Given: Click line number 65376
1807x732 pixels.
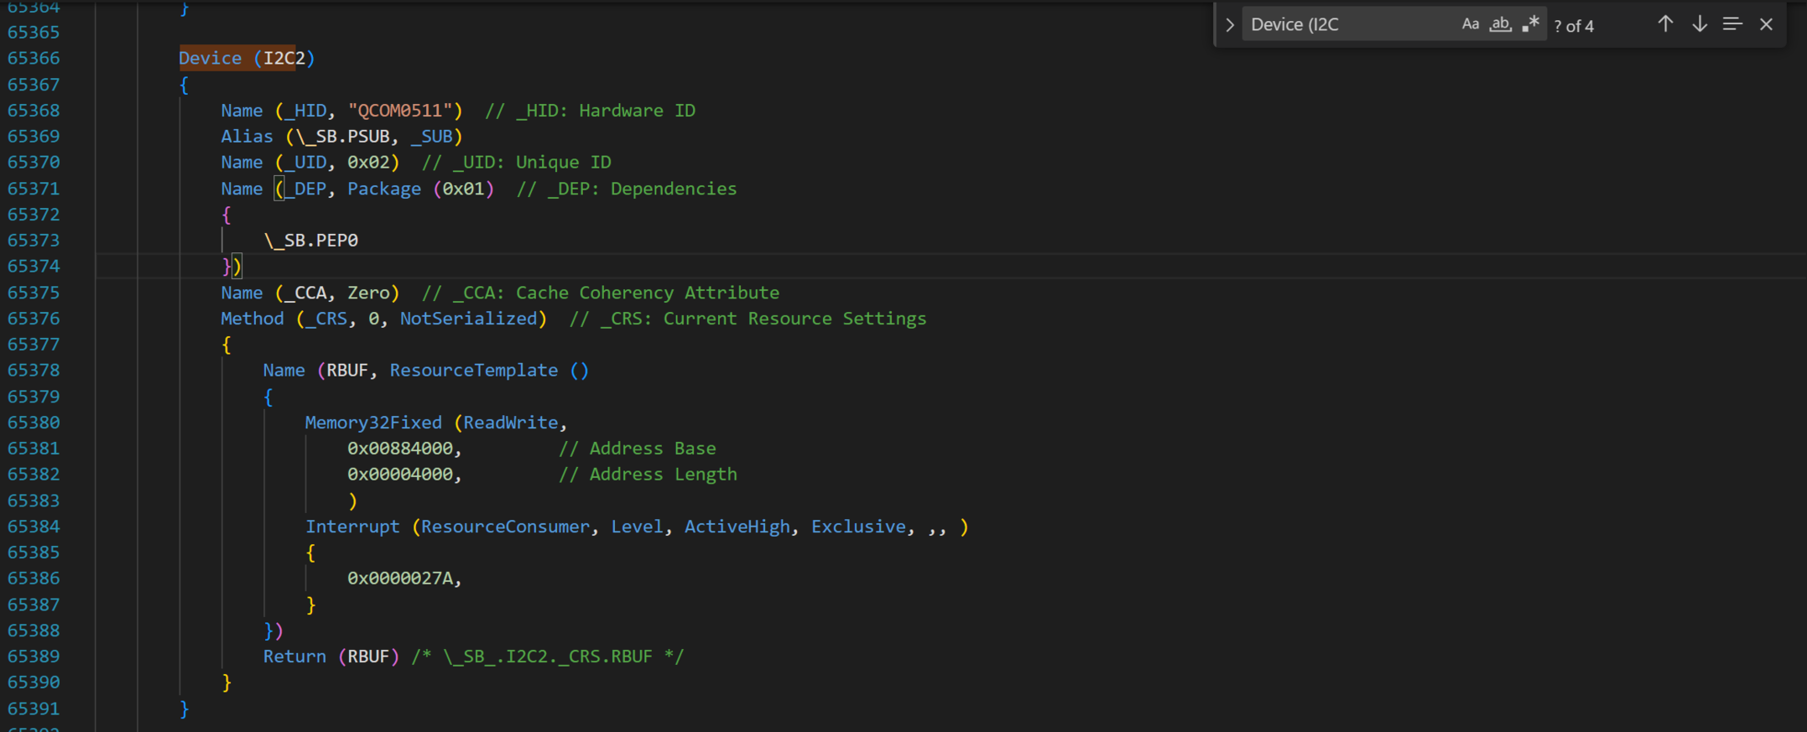Looking at the screenshot, I should [34, 319].
